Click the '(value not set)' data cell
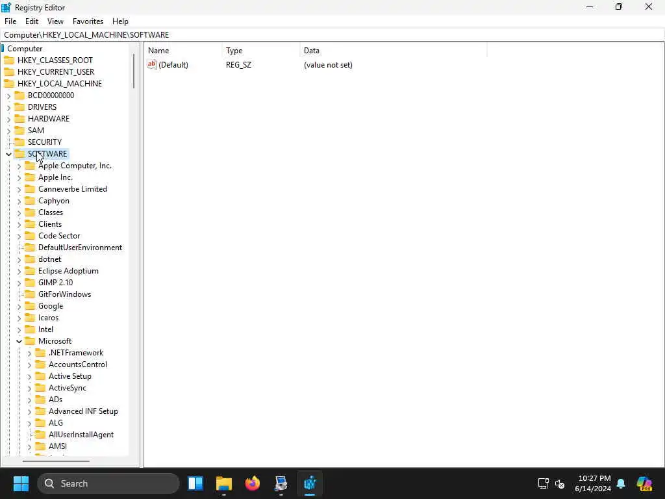Viewport: 665px width, 499px height. point(328,65)
